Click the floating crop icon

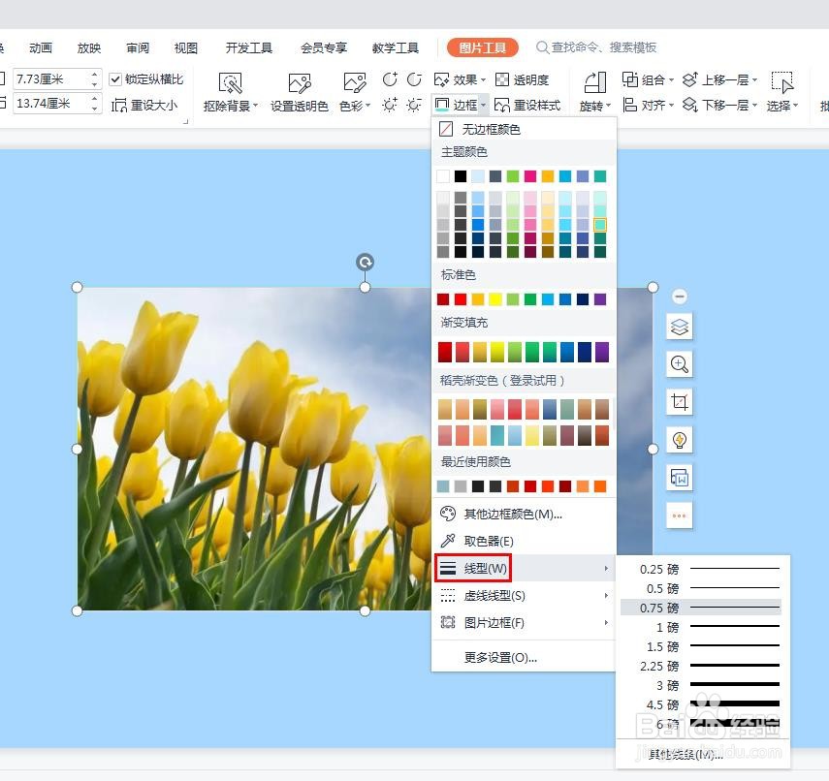click(x=680, y=402)
